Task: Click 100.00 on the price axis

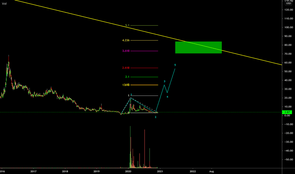Action: pyautogui.click(x=289, y=27)
